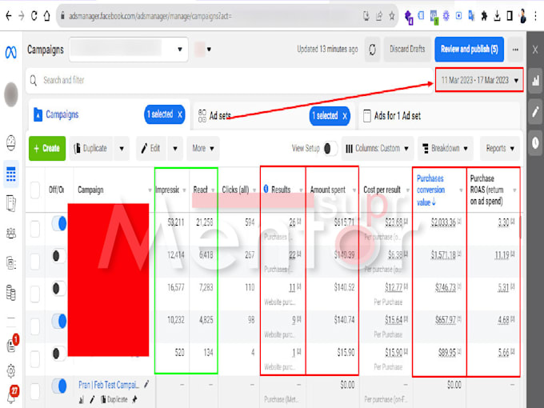Image resolution: width=544 pixels, height=408 pixels.
Task: Toggle off the campaign with 53,211 impressions
Action: coord(59,224)
